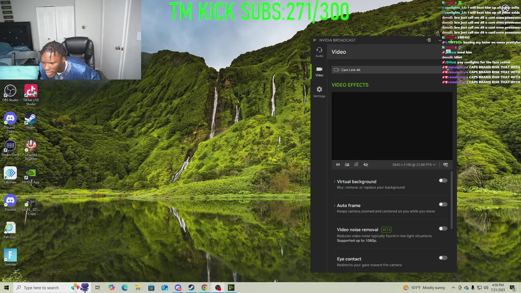521x293 pixels.
Task: Select the Fortnite desktop icon
Action: (x=10, y=258)
